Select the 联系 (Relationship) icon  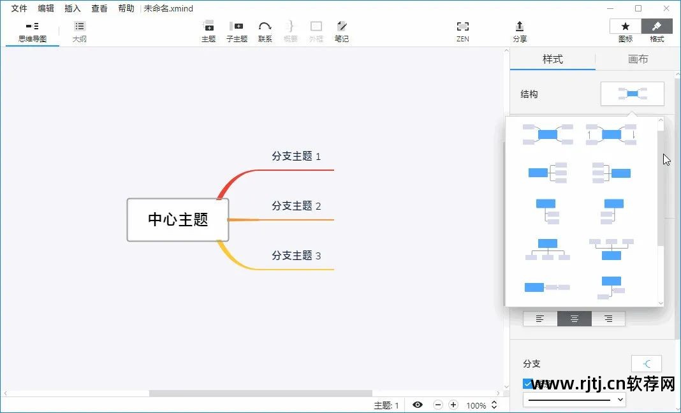[x=265, y=30]
